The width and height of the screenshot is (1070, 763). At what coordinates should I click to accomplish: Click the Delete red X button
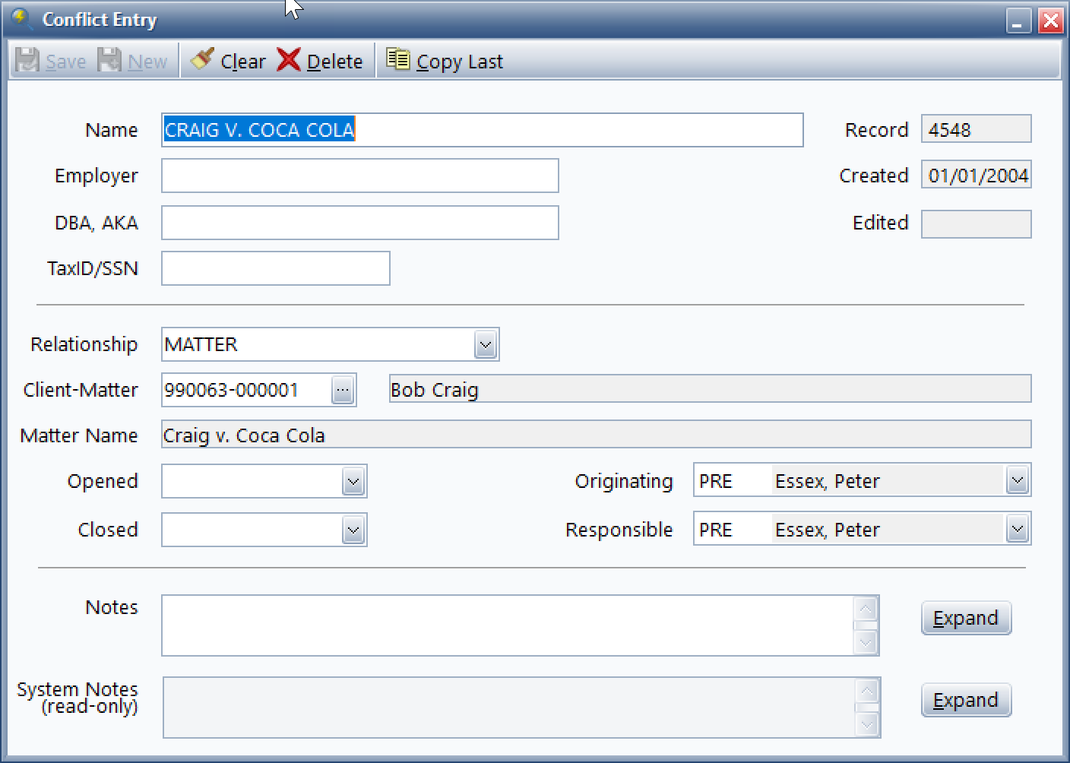click(320, 61)
